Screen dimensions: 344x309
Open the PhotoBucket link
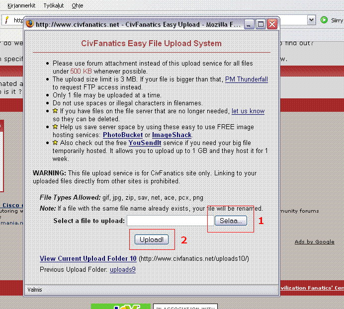click(x=123, y=135)
